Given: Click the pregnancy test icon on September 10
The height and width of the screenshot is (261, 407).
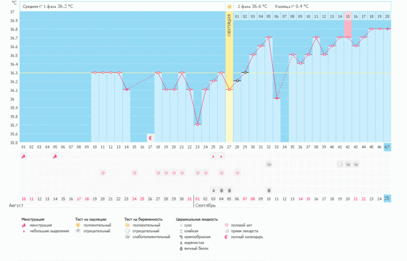Looking at the screenshot, I should (269, 164).
